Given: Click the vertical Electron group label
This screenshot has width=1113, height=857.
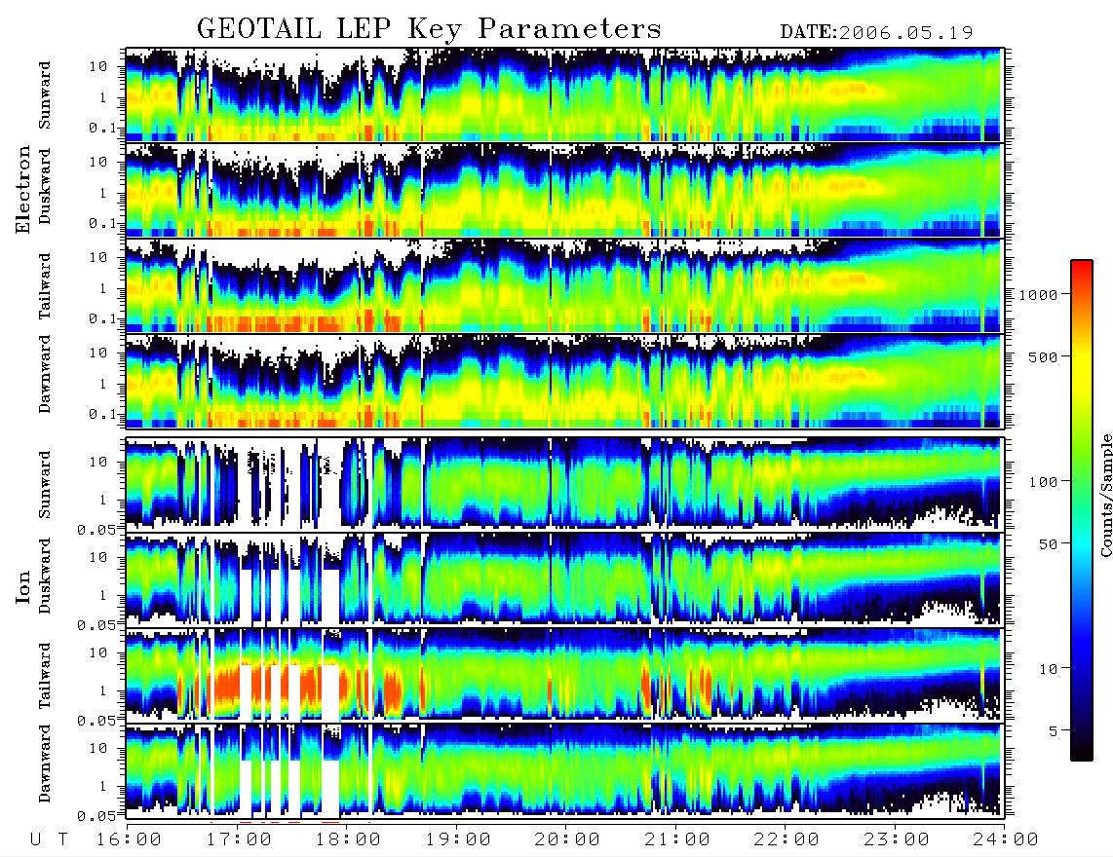Looking at the screenshot, I should (x=23, y=190).
